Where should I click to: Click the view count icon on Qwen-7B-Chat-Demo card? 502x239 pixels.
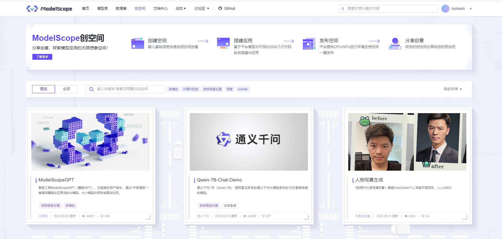[245, 216]
